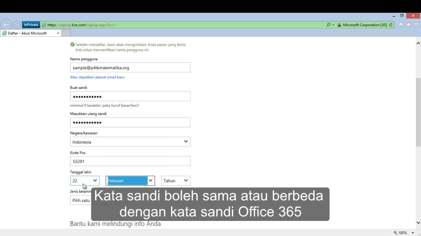Image resolution: width=421 pixels, height=236 pixels.
Task: Go back with the browser Back arrow
Action: coord(6,25)
